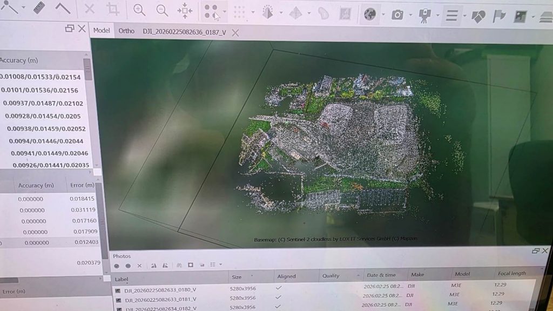
Task: Click the Zoom In magnifier icon
Action: click(139, 10)
